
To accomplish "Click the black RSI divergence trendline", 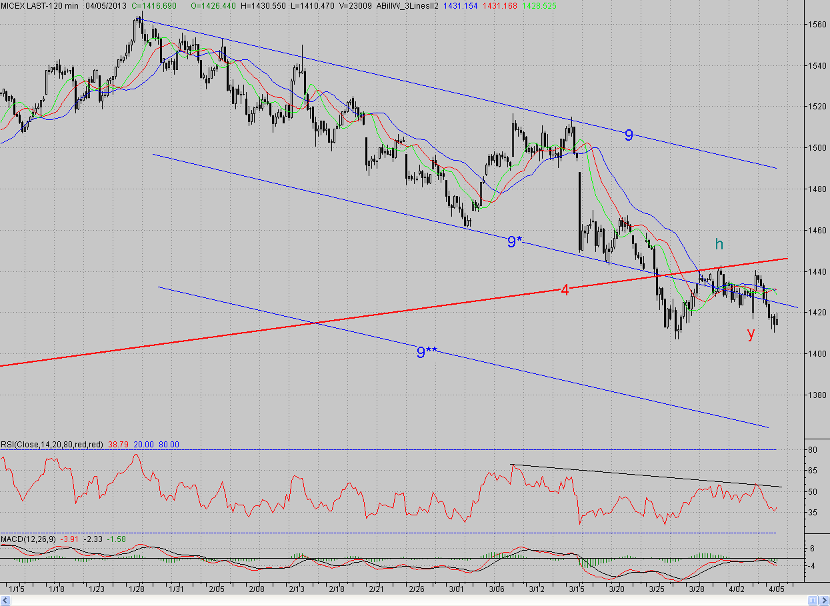I will [645, 475].
